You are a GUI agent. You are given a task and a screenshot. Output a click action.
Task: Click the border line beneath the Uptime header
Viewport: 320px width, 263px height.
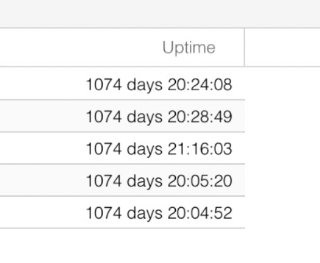(x=160, y=66)
